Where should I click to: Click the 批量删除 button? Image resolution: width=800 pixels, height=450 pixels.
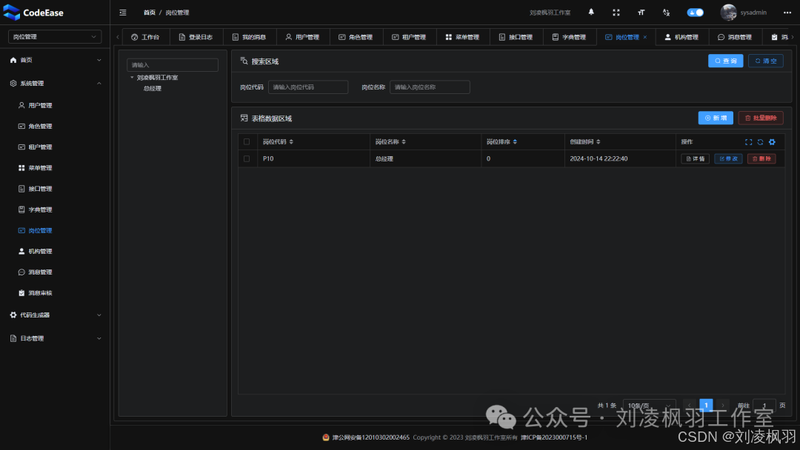(x=761, y=118)
